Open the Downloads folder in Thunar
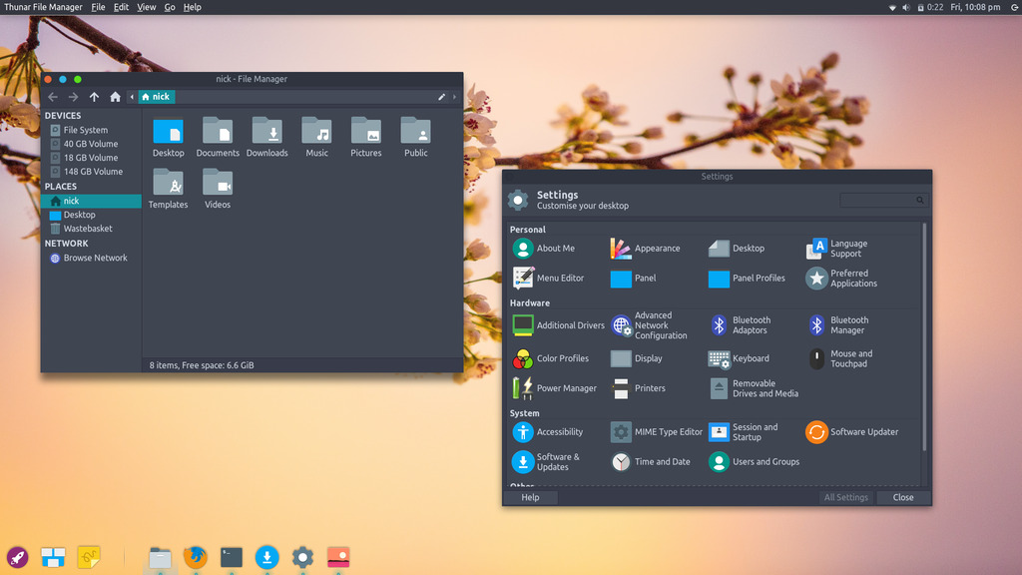 coord(266,136)
